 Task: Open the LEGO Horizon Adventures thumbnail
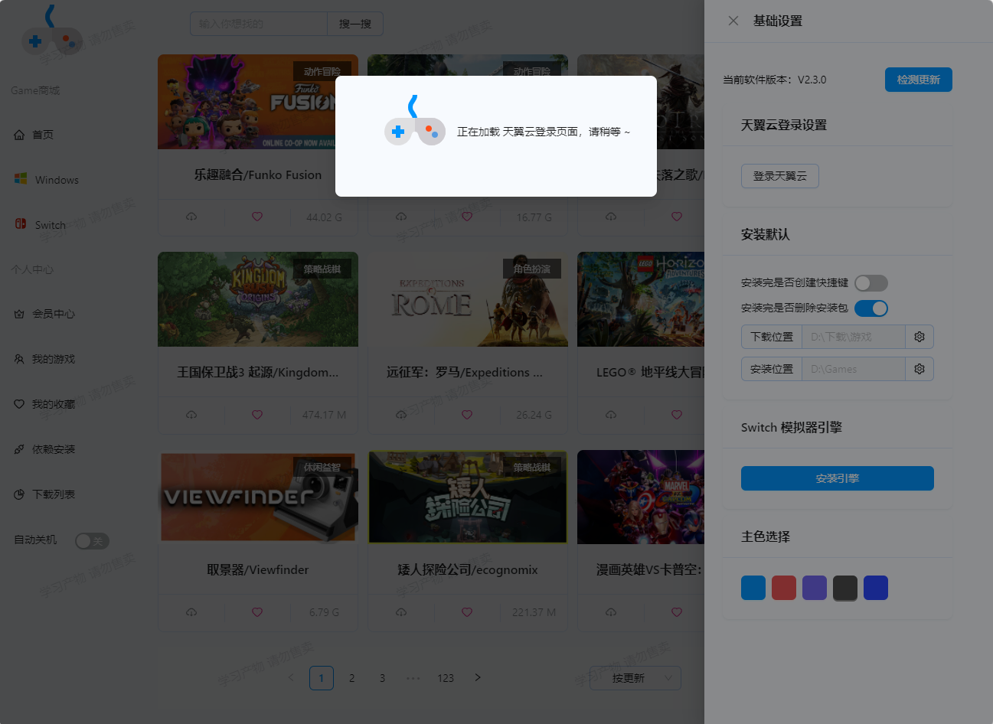pos(641,299)
